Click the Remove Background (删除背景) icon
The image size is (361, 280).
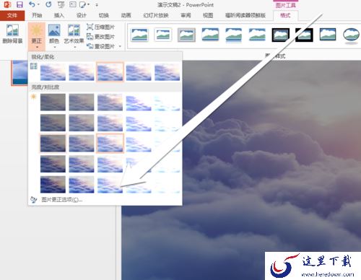point(12,30)
